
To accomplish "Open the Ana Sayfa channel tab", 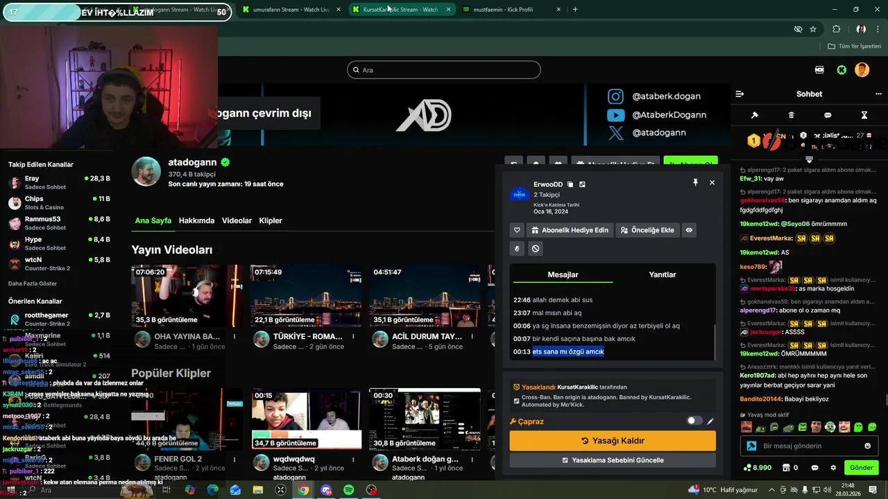I will click(x=153, y=220).
